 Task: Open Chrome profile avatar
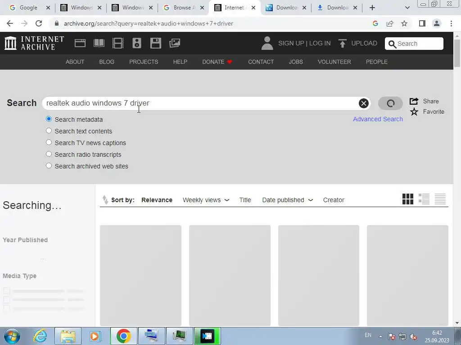click(437, 23)
